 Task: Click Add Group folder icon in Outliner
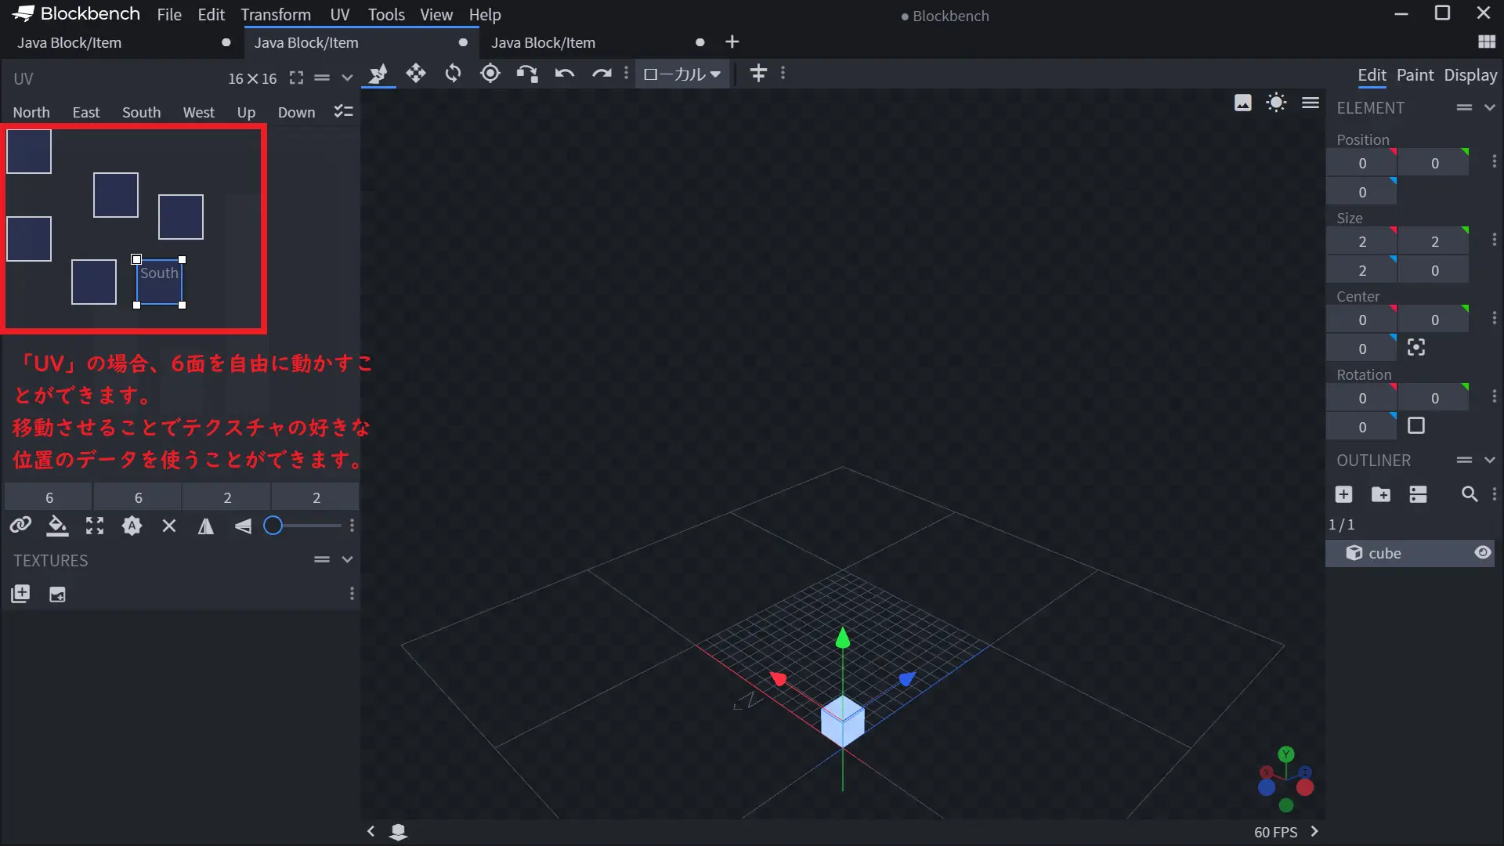coord(1381,494)
